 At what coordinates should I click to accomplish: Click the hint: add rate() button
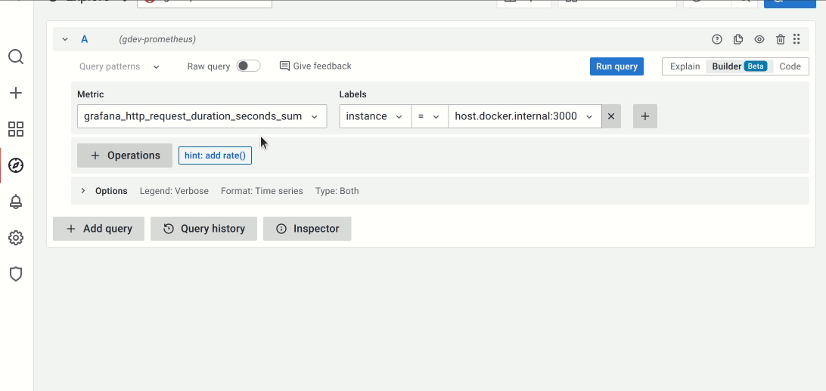[215, 155]
